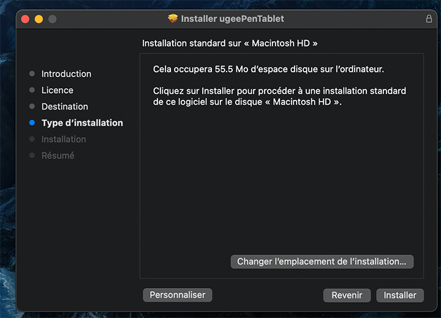Open the Personnaliser options

[178, 295]
